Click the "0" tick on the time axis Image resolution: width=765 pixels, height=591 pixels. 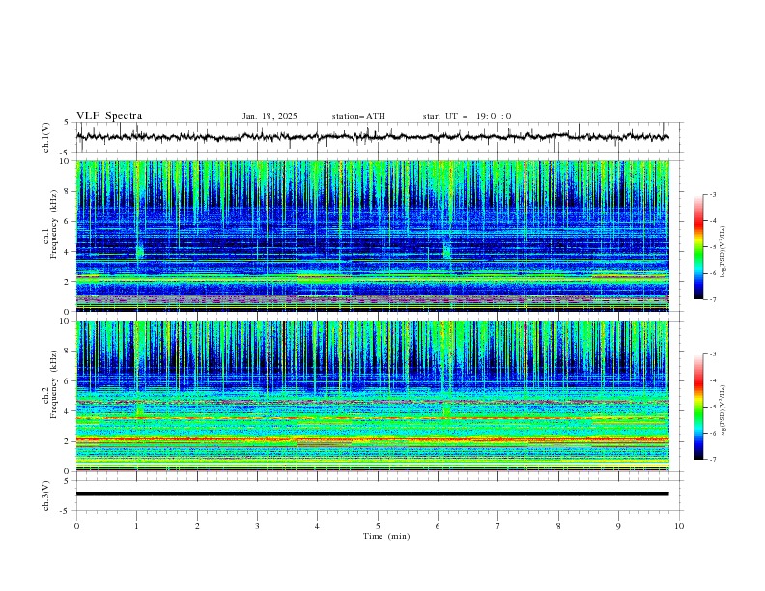(76, 526)
